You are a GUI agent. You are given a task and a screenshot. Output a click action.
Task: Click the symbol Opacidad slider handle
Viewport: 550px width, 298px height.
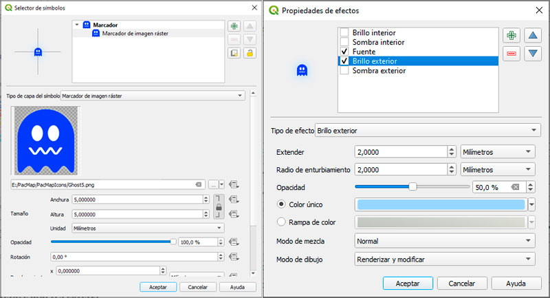point(173,242)
